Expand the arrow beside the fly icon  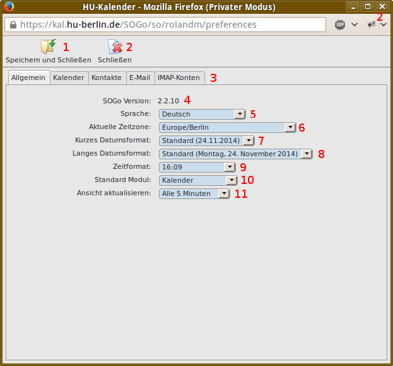(x=383, y=25)
